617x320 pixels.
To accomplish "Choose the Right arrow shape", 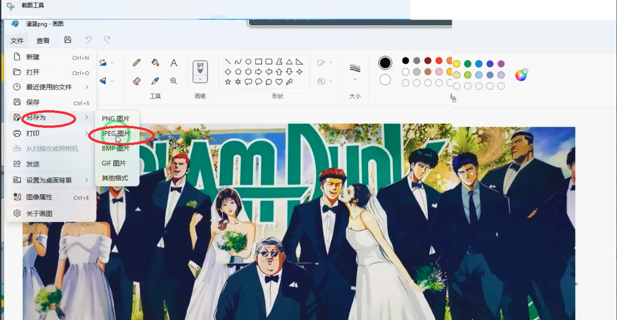I will pyautogui.click(x=258, y=72).
